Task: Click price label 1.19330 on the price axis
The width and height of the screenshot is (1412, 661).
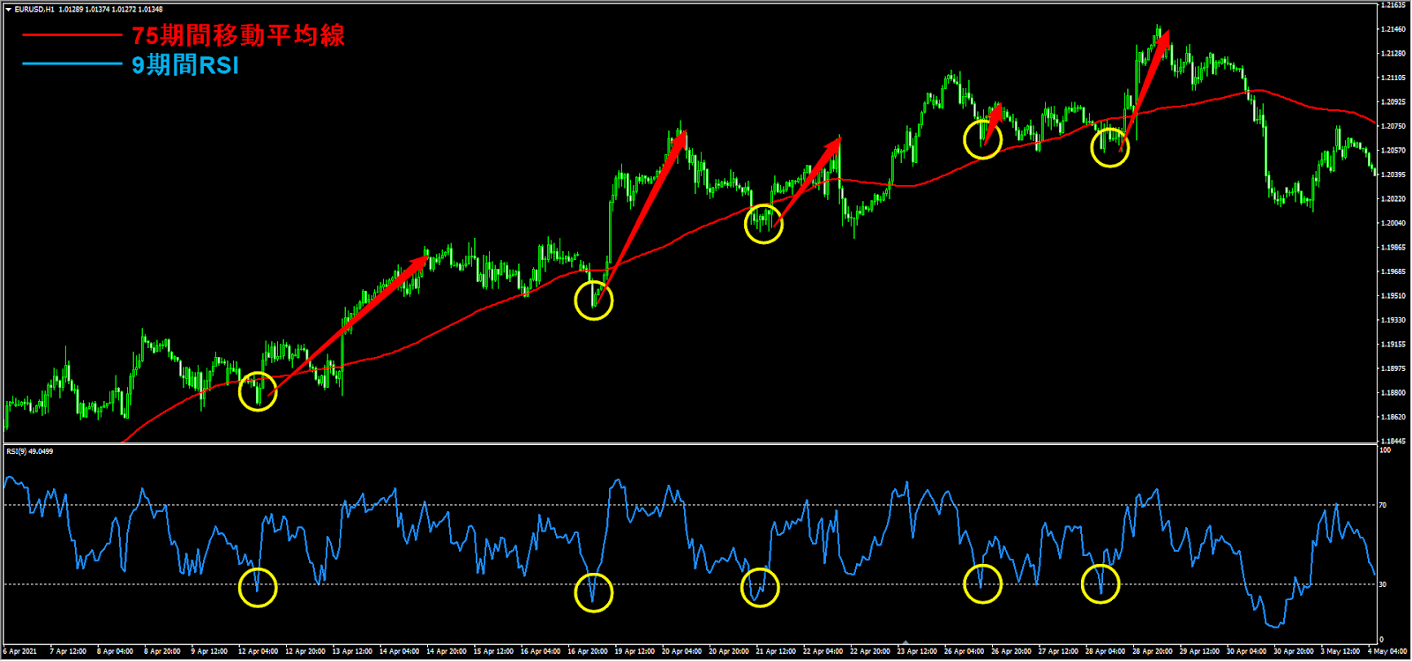Action: (1393, 320)
